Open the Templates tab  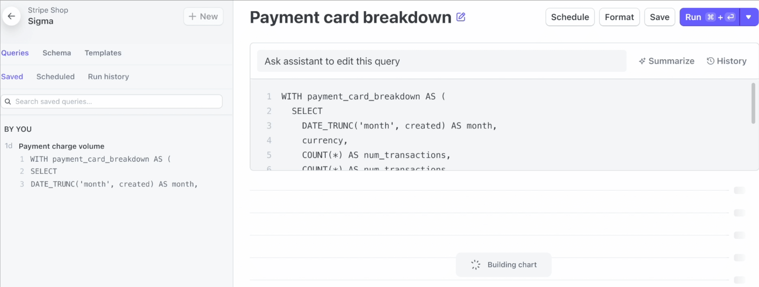tap(103, 53)
